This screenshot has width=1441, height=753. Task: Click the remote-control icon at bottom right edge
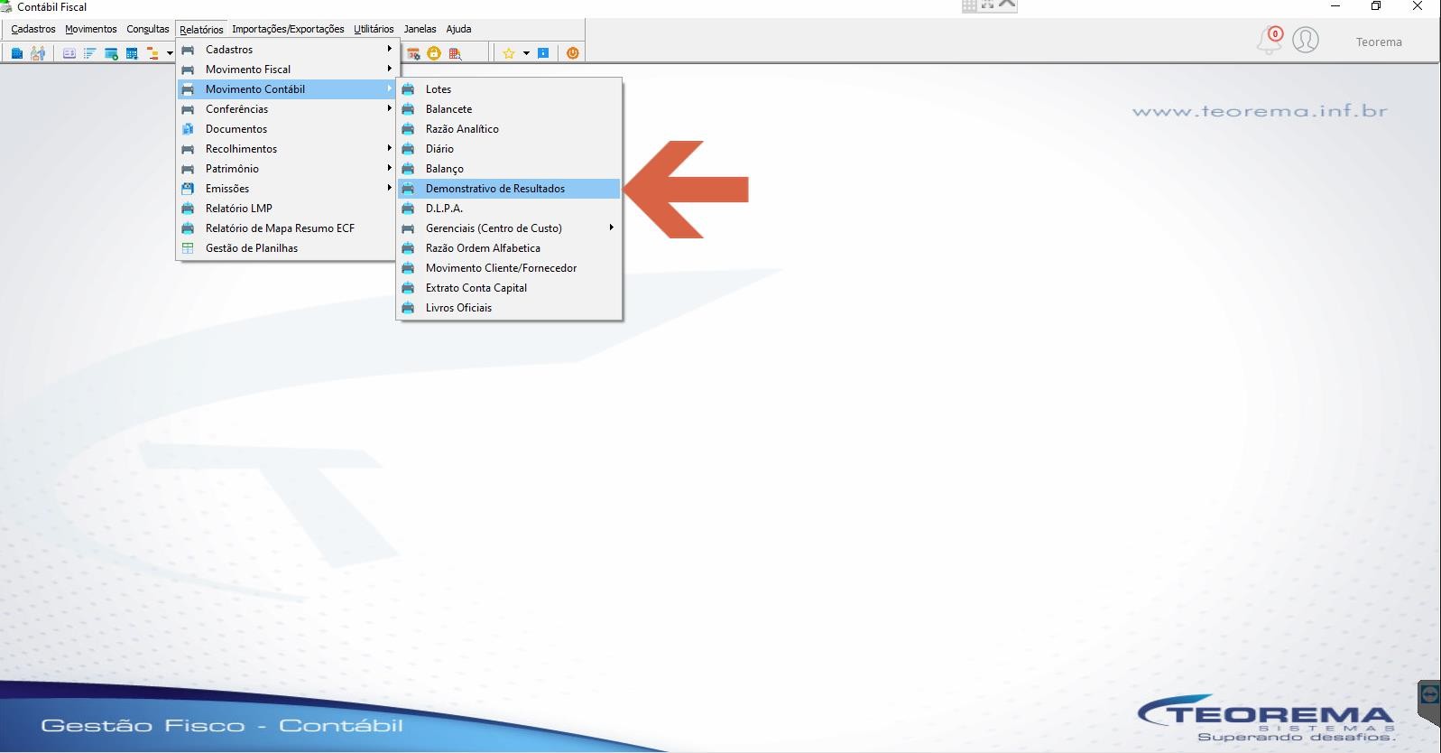click(x=1429, y=694)
